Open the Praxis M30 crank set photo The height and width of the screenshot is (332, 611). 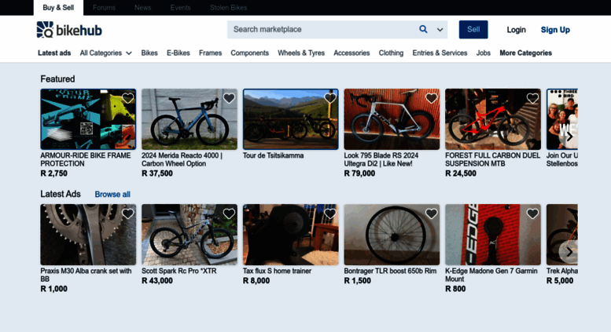tap(88, 235)
